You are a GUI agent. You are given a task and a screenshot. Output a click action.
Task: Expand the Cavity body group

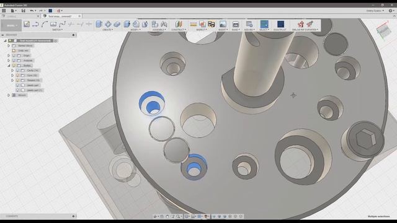point(12,71)
